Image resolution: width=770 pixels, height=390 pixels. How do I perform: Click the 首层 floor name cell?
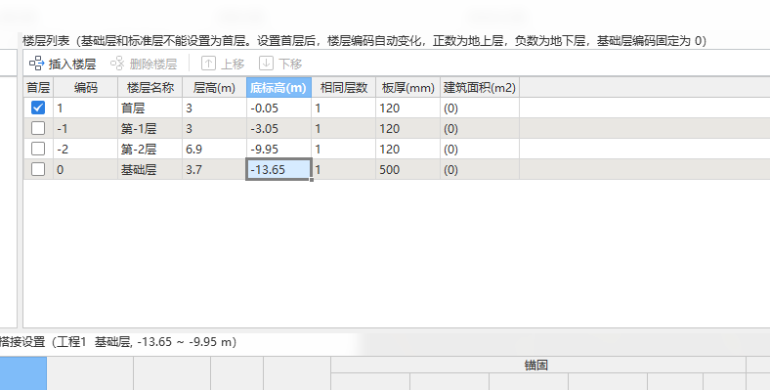point(150,108)
